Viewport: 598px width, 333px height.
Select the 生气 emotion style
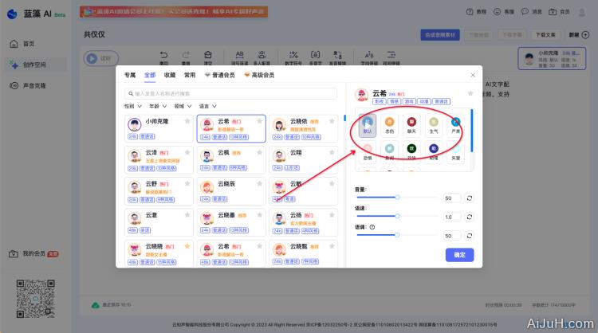(434, 124)
